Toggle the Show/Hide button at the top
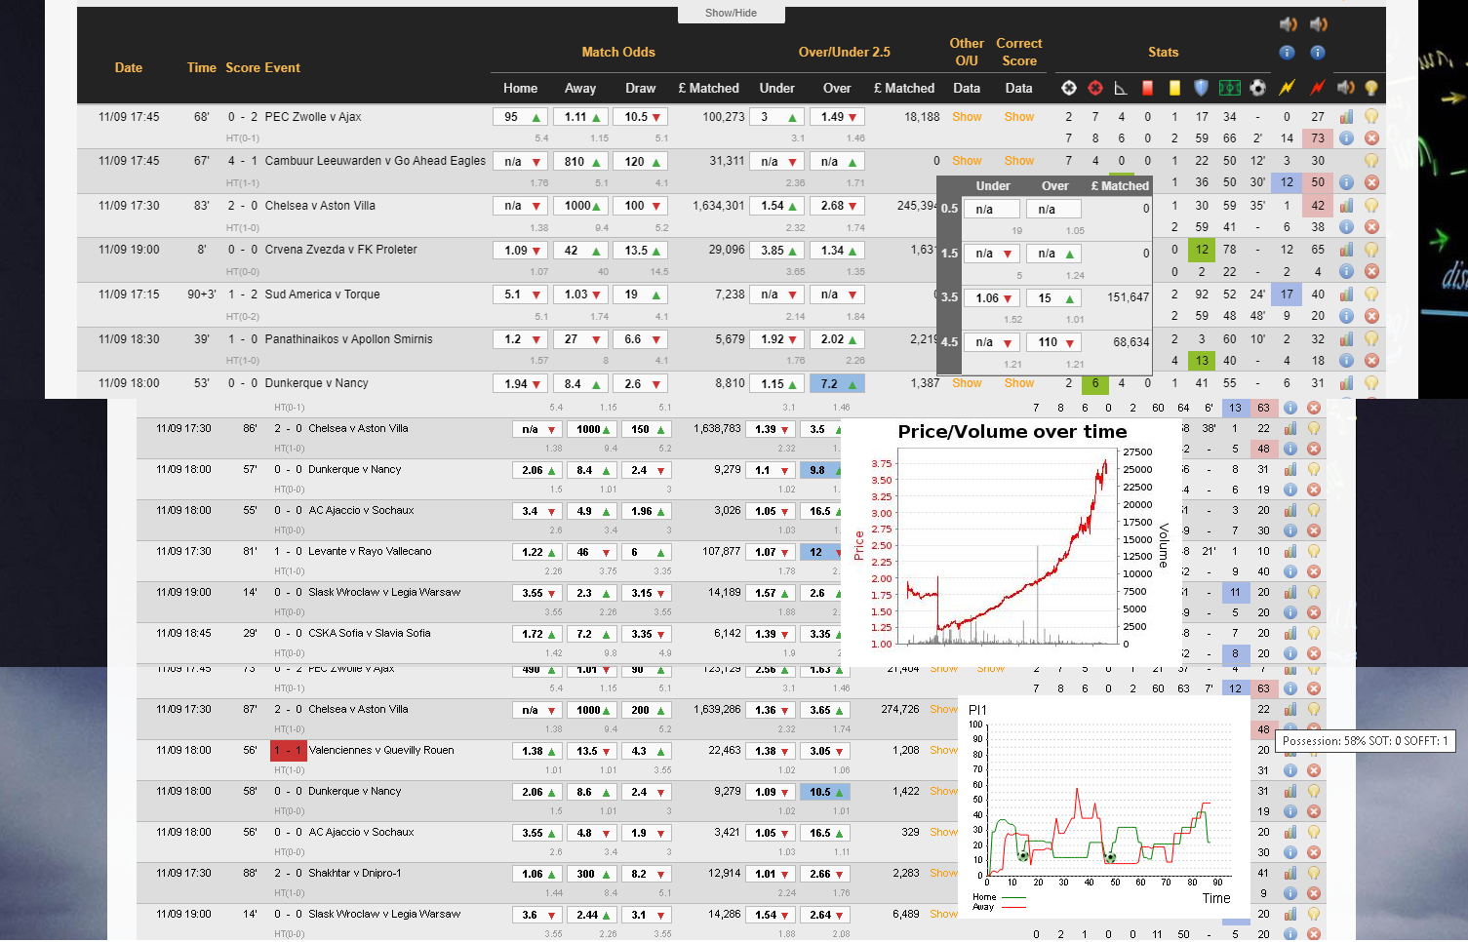The image size is (1468, 942). pos(731,14)
